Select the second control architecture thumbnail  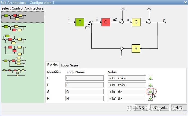(x=14, y=28)
